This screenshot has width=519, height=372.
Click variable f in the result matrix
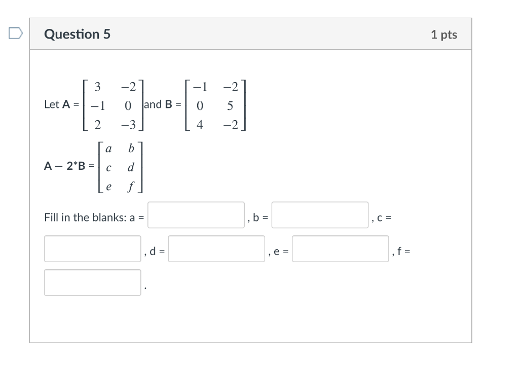(131, 187)
